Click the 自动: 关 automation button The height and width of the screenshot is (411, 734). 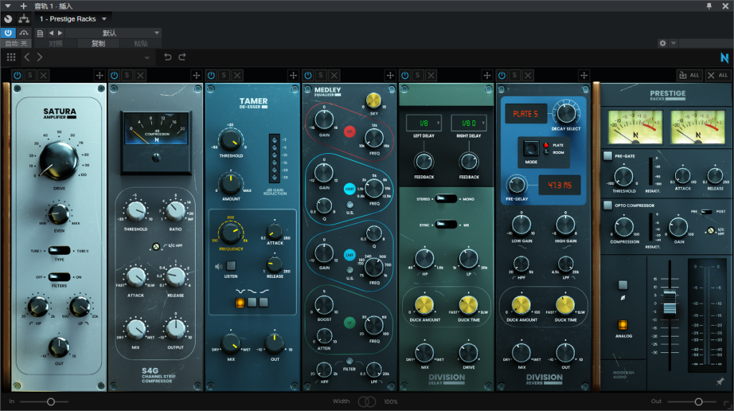click(16, 44)
